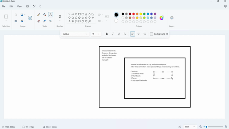The image size is (229, 129).
Task: Select secondary Colour 2 white circle
Action: (x=116, y=21)
